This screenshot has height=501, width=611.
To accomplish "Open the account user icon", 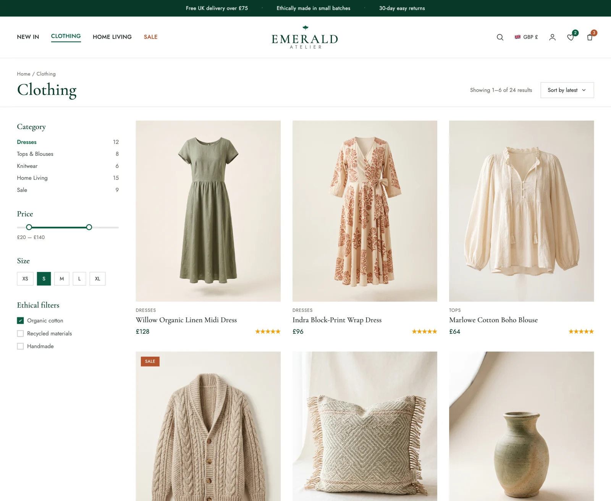I will pyautogui.click(x=552, y=37).
